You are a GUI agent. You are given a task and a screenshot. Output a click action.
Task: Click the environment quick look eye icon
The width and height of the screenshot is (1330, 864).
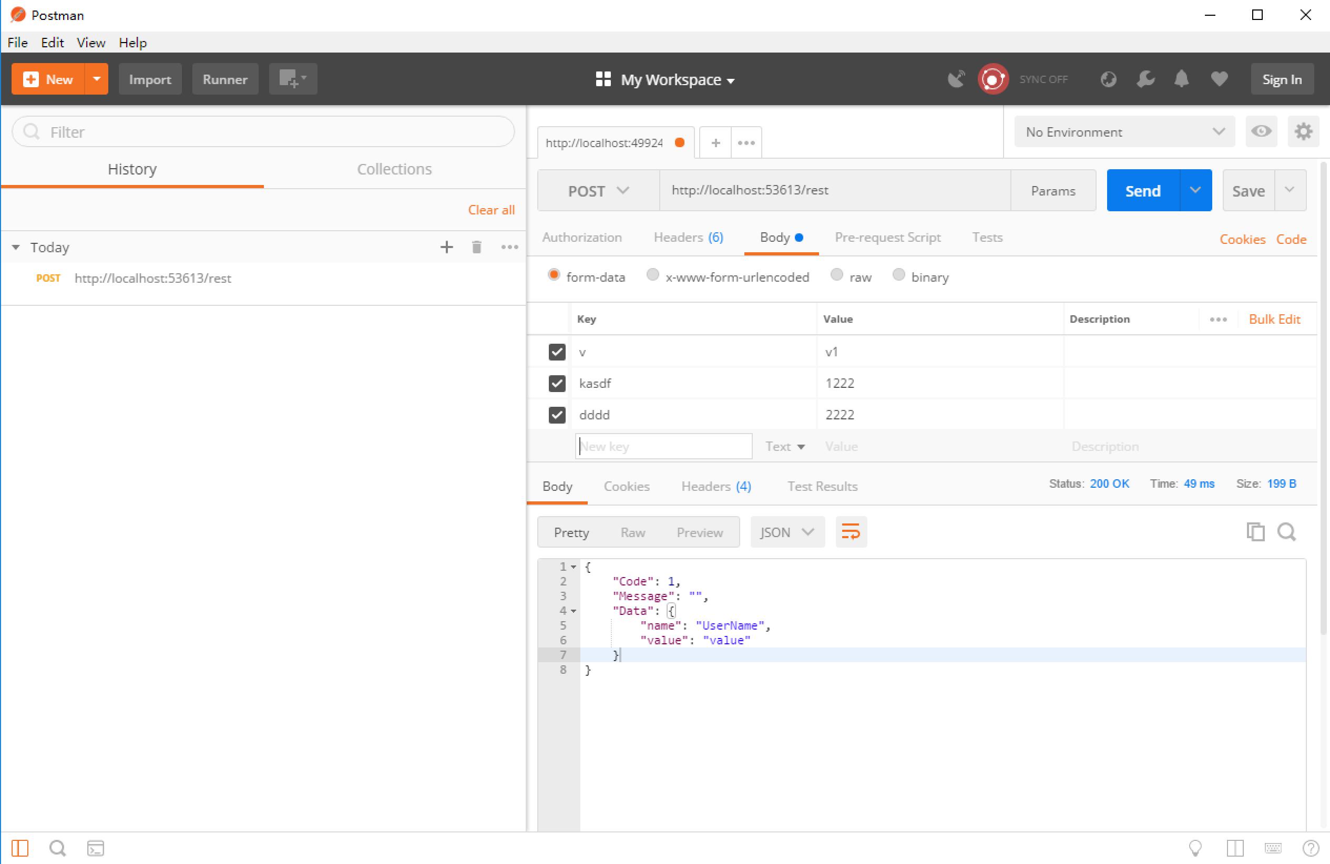coord(1261,132)
